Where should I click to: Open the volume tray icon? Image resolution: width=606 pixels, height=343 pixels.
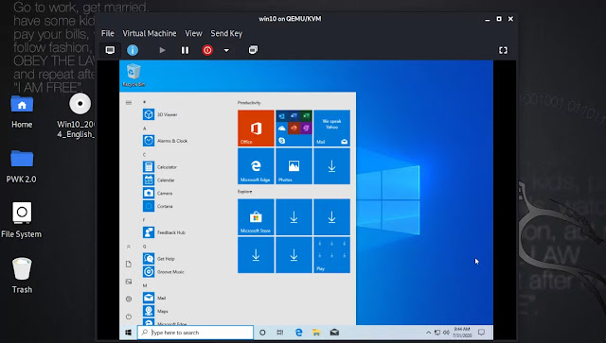coord(446,333)
